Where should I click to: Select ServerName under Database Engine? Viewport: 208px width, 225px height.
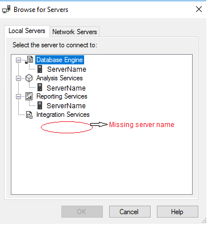[66, 69]
